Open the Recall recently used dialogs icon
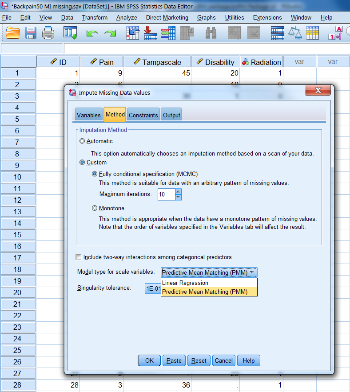The image size is (350, 392). tap(70, 33)
